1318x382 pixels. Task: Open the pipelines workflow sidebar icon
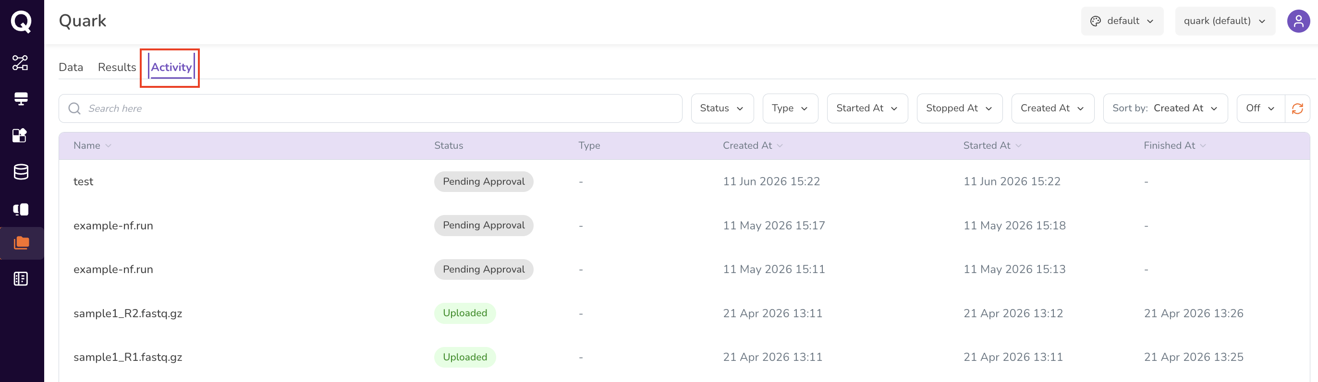(21, 63)
